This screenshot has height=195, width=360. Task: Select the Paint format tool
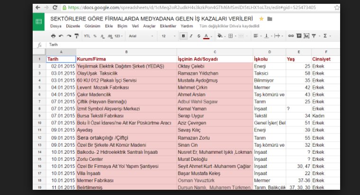(77, 36)
